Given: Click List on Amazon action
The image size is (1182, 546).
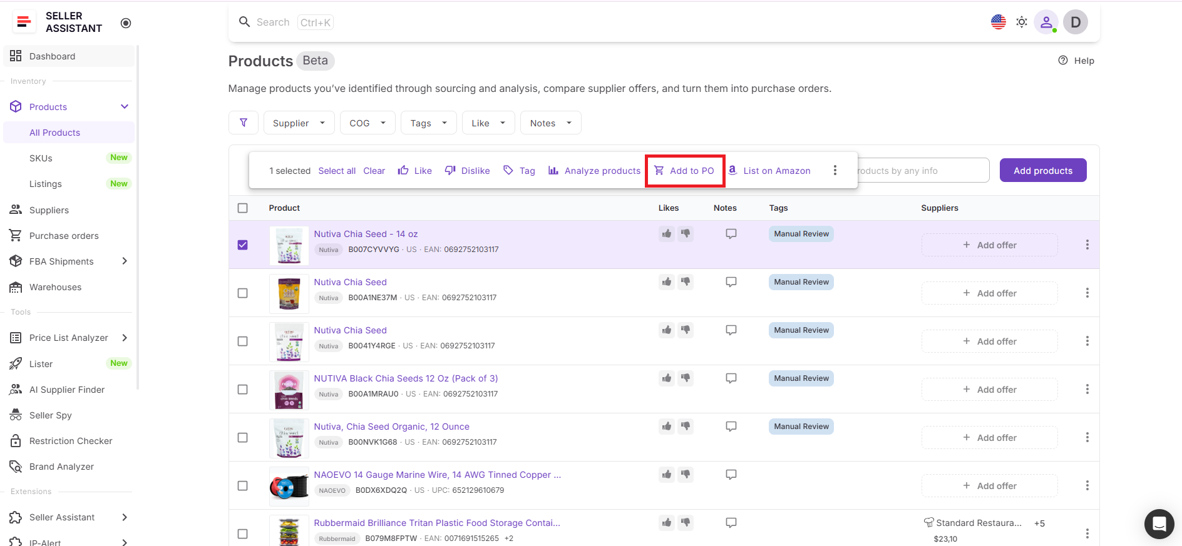Looking at the screenshot, I should (x=769, y=170).
